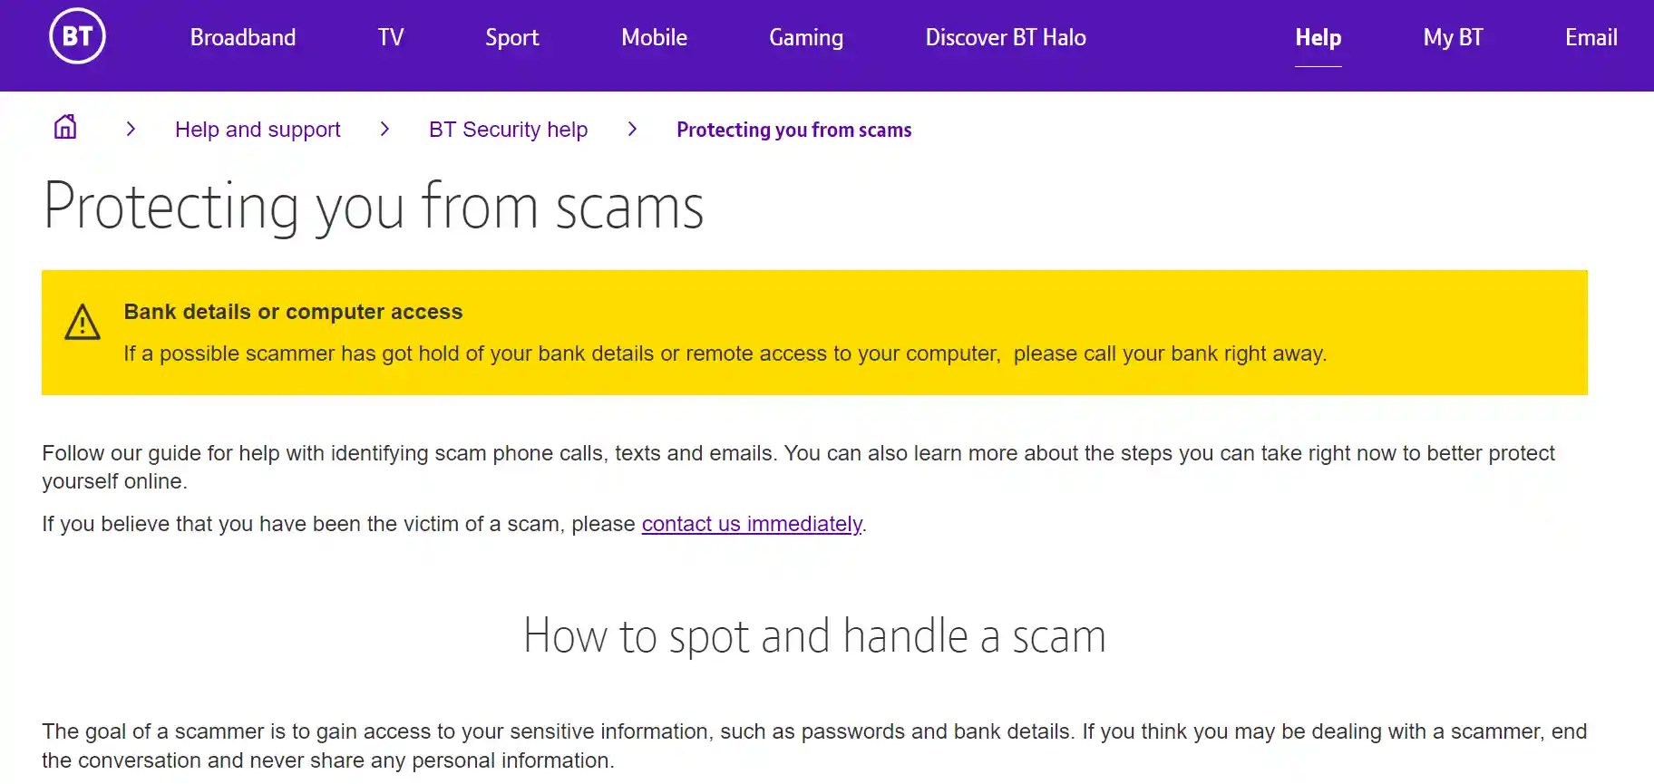Click the BT logo
This screenshot has width=1654, height=784.
(x=77, y=36)
